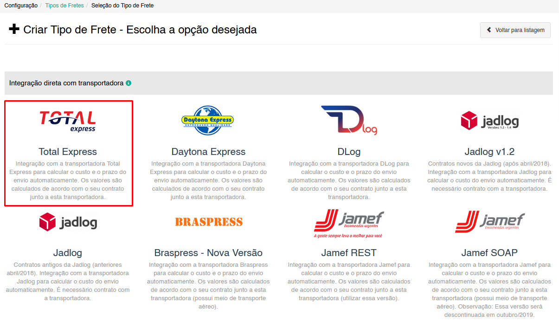This screenshot has width=559, height=328.
Task: Select the Jamef SOAP title
Action: [489, 253]
